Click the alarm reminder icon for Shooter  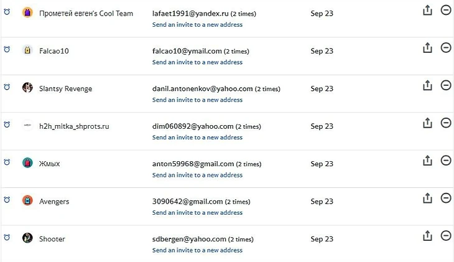[x=7, y=238]
